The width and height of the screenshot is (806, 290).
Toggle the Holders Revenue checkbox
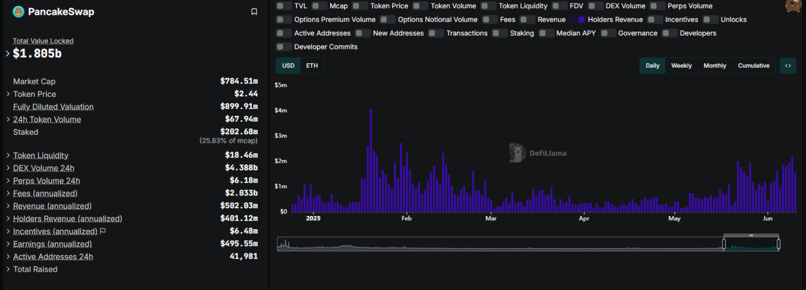click(x=581, y=19)
